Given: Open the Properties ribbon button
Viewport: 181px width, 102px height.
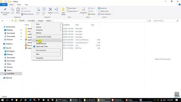Looking at the screenshot, I should [x=83, y=11].
